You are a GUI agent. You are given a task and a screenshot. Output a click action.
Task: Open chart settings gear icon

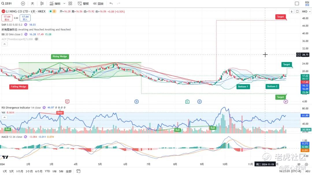(x=307, y=164)
